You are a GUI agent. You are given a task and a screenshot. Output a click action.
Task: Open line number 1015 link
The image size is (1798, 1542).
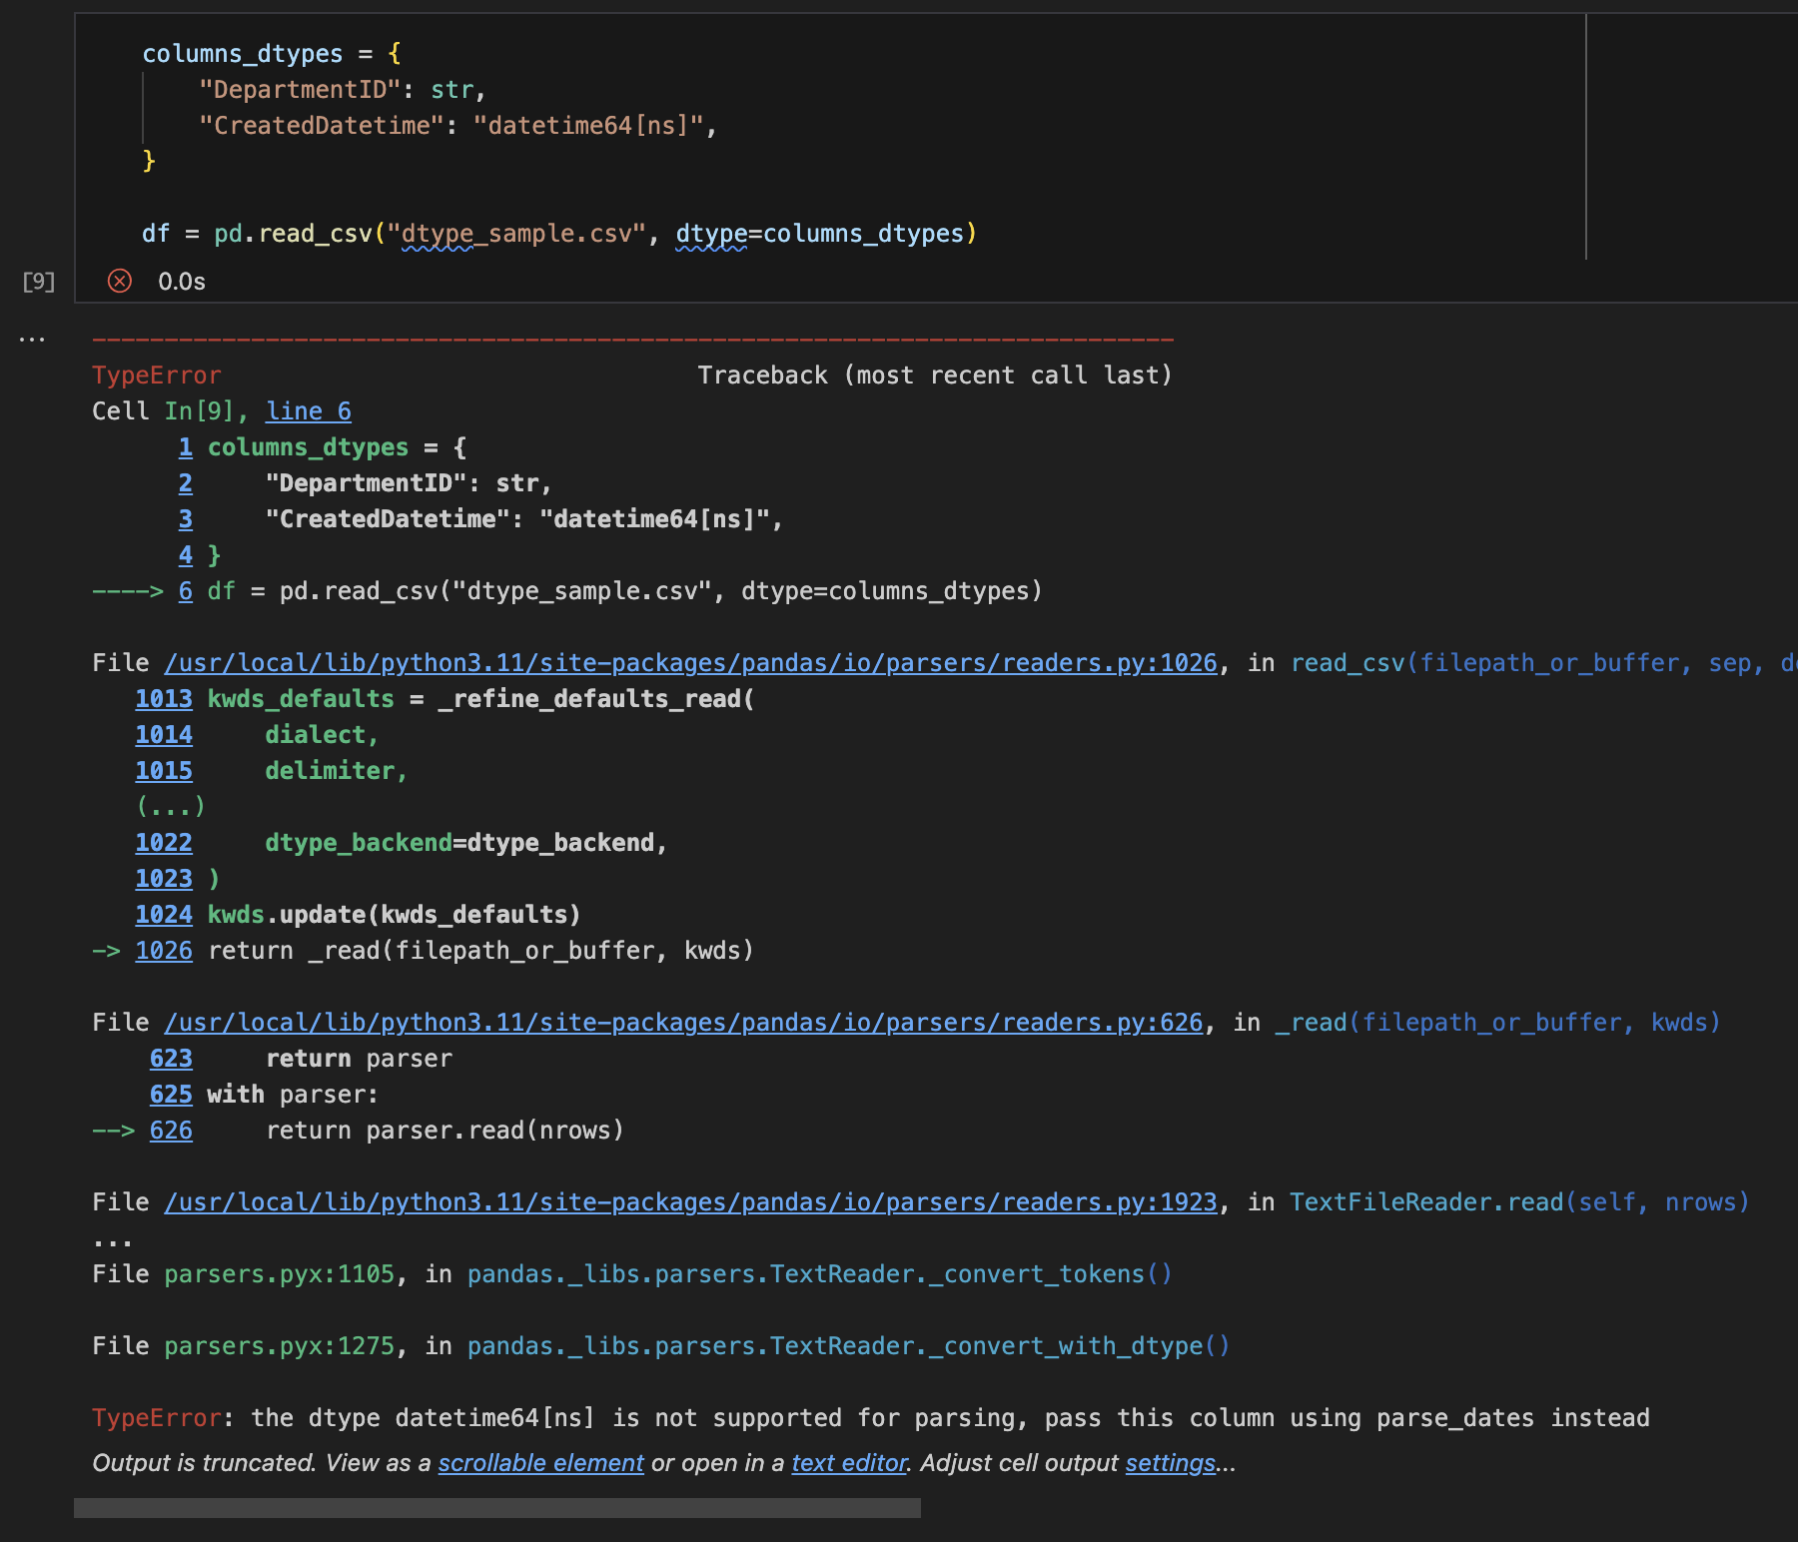[164, 771]
